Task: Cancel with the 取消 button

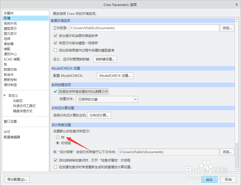Action: pos(228,180)
